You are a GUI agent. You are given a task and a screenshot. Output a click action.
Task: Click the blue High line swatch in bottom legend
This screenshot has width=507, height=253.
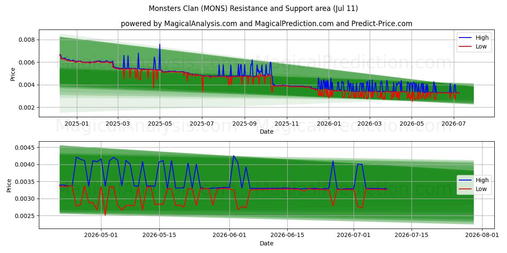(466, 180)
